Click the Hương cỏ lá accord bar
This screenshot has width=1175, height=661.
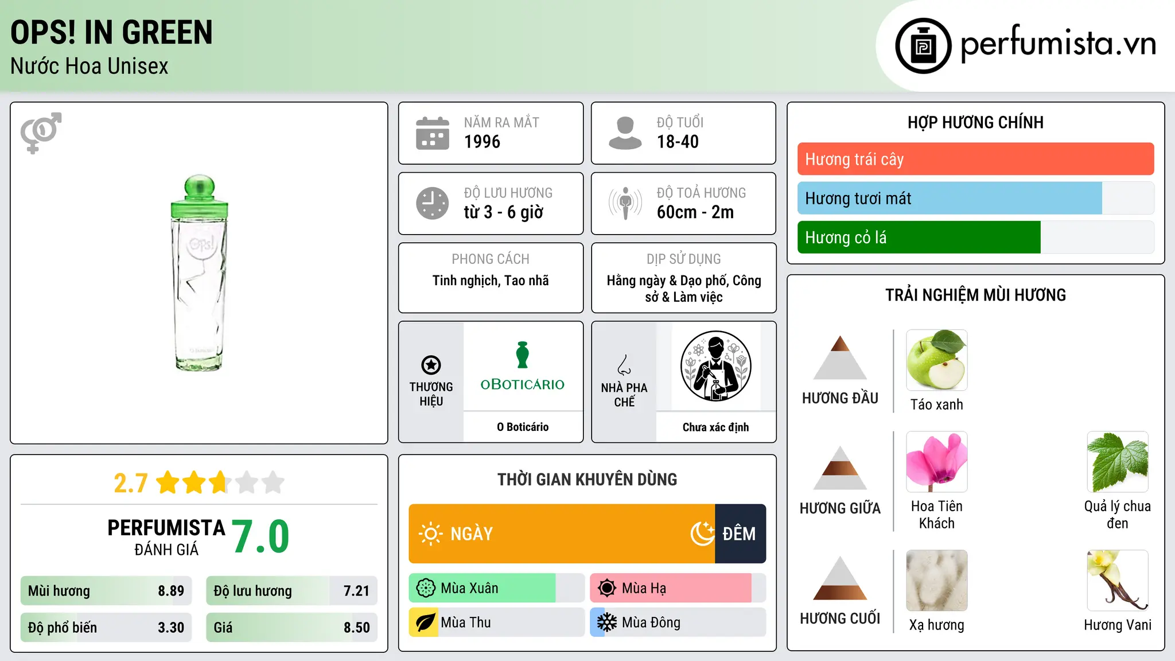point(975,237)
